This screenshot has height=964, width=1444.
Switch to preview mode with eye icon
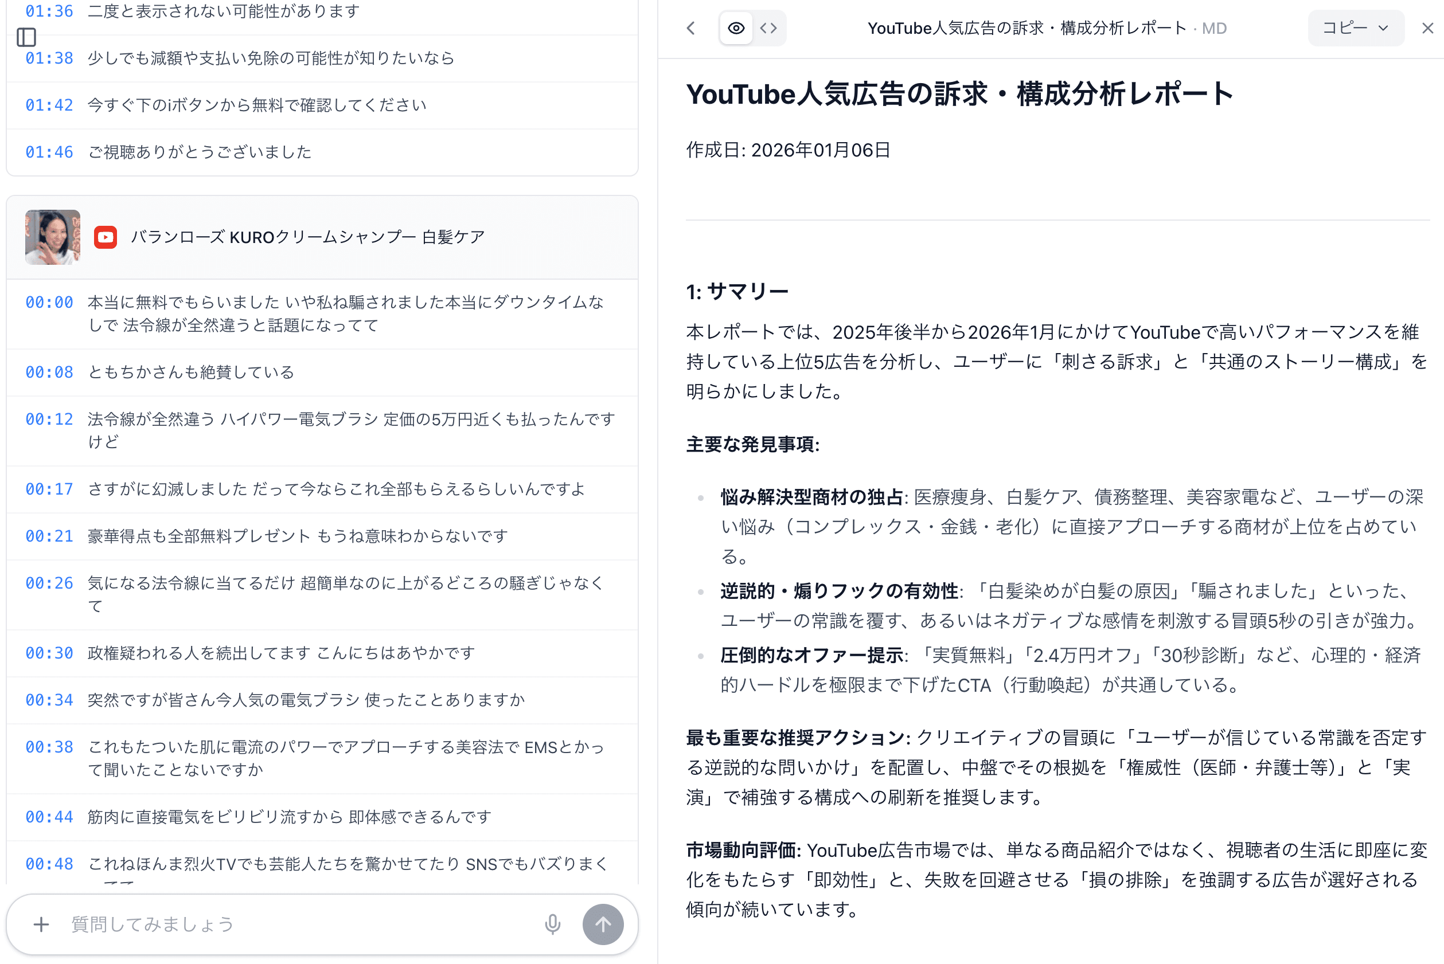pos(736,28)
